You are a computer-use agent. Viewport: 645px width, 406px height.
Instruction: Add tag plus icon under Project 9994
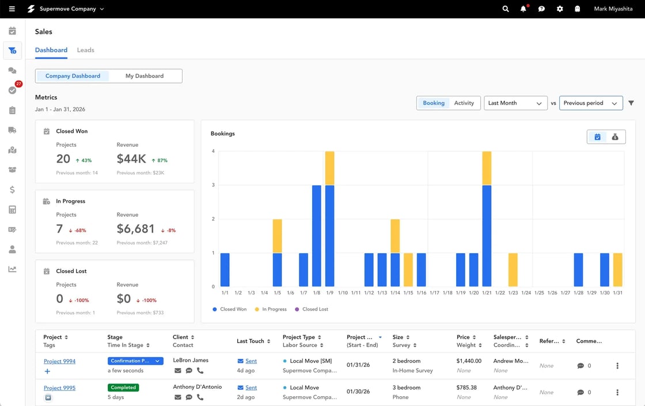[x=47, y=371]
